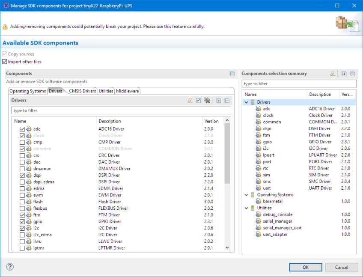
Task: Click the OK button
Action: [305, 267]
